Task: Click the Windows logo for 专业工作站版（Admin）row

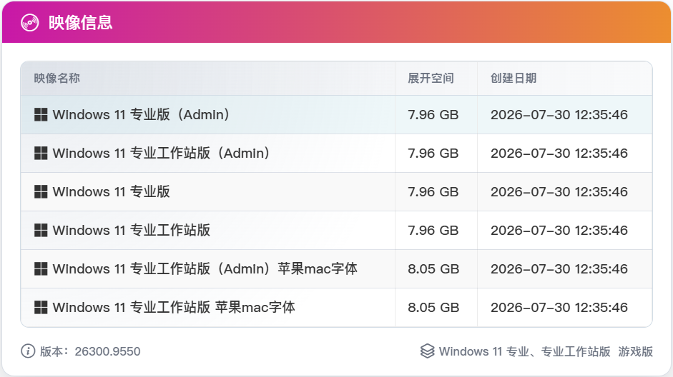Action: tap(41, 154)
